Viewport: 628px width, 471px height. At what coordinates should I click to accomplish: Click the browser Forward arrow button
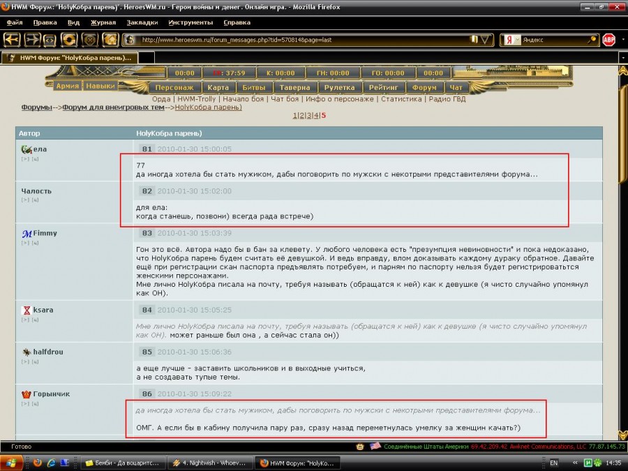click(x=32, y=40)
